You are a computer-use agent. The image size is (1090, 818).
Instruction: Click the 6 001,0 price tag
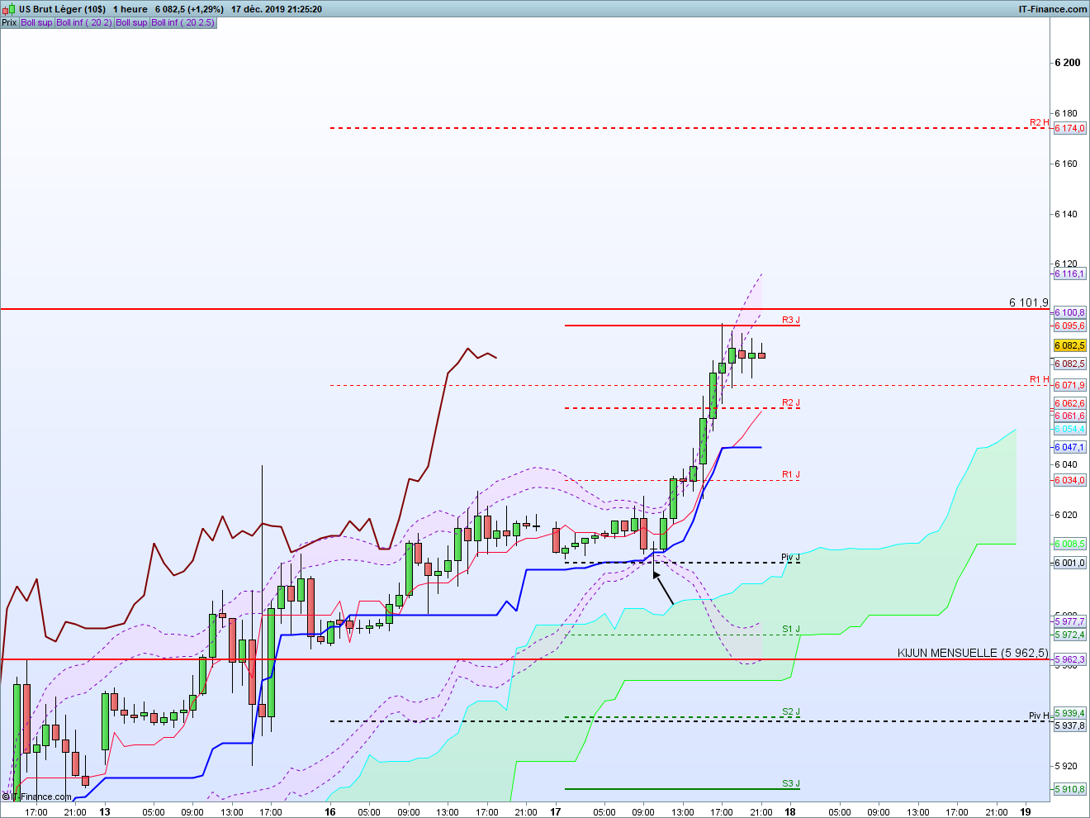1070,563
